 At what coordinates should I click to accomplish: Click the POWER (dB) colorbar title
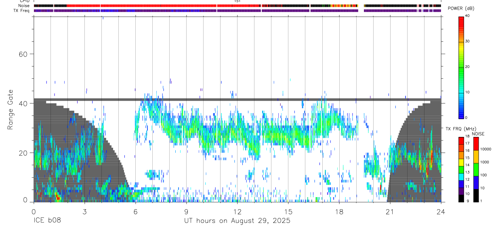click(x=461, y=8)
